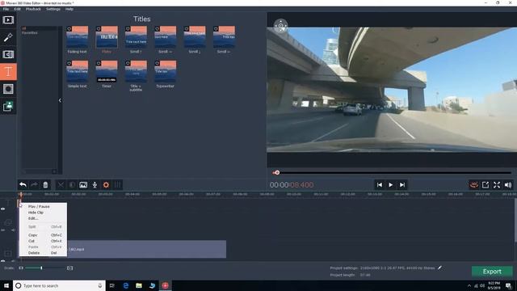The width and height of the screenshot is (517, 291).
Task: Open the Transitions tab in sidebar
Action: click(8, 54)
